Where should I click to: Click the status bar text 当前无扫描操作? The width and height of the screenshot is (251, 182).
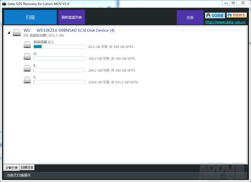(19, 175)
